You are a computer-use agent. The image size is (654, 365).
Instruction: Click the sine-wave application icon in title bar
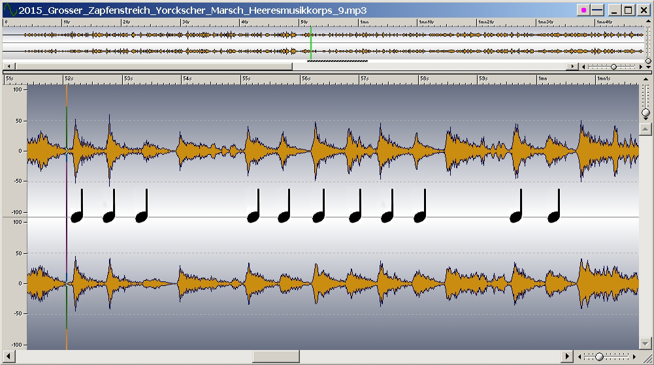[10, 10]
